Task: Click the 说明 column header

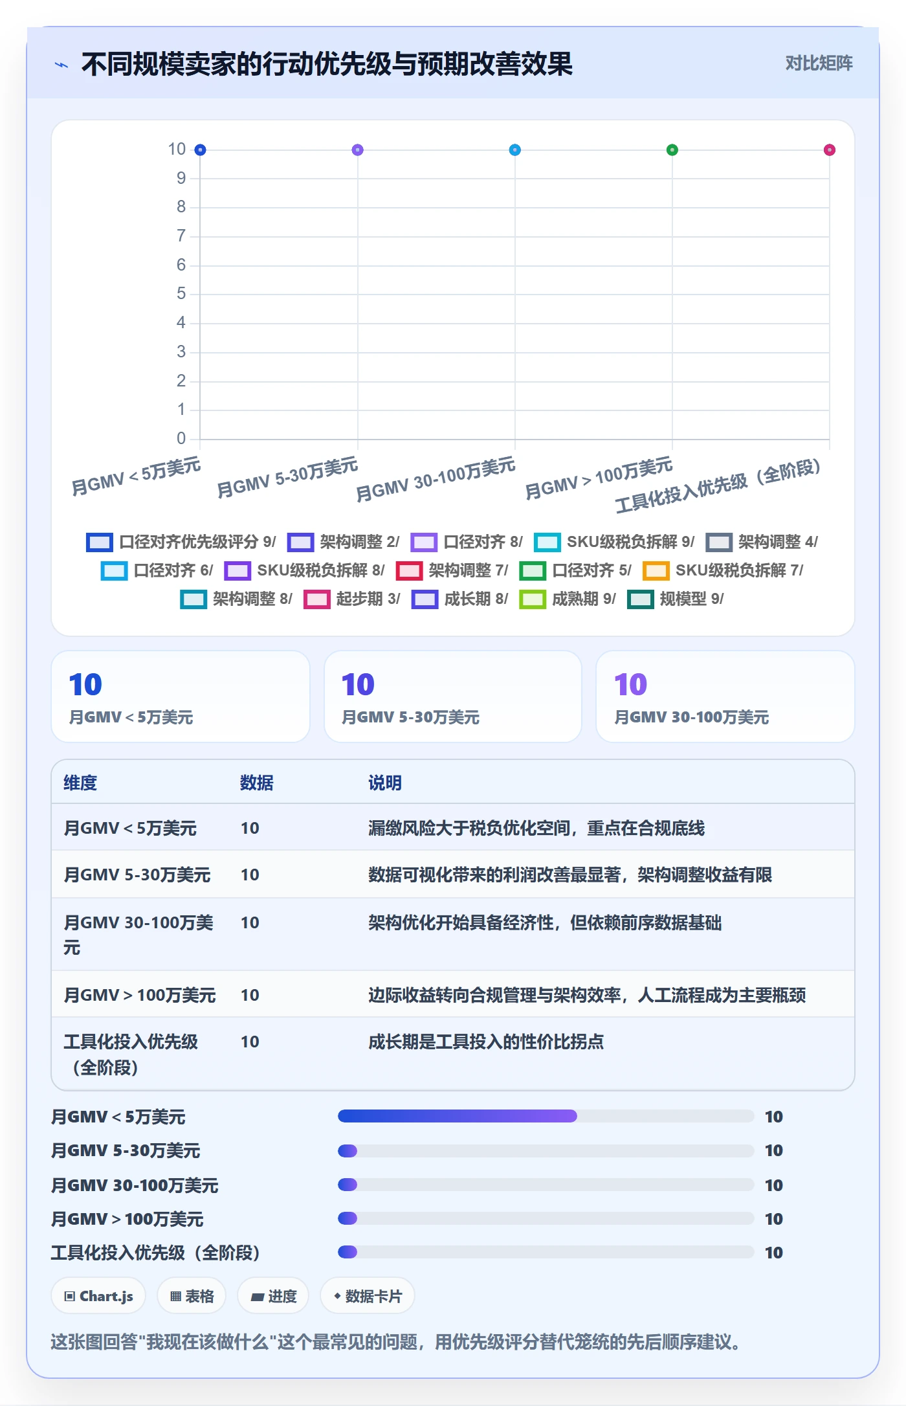Action: (x=385, y=783)
